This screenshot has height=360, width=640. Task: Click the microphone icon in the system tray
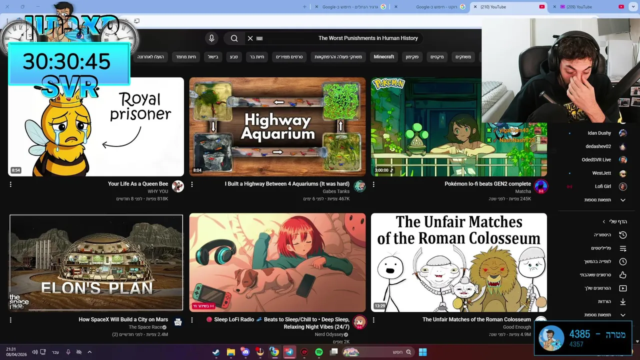(68, 352)
